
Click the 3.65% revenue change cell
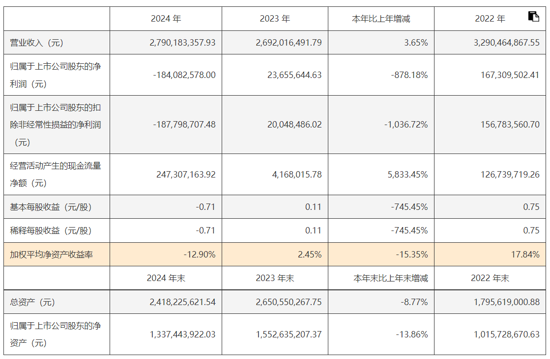[x=416, y=43]
